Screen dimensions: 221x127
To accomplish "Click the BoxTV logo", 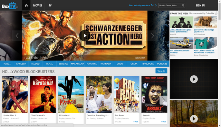I will click(x=10, y=6).
